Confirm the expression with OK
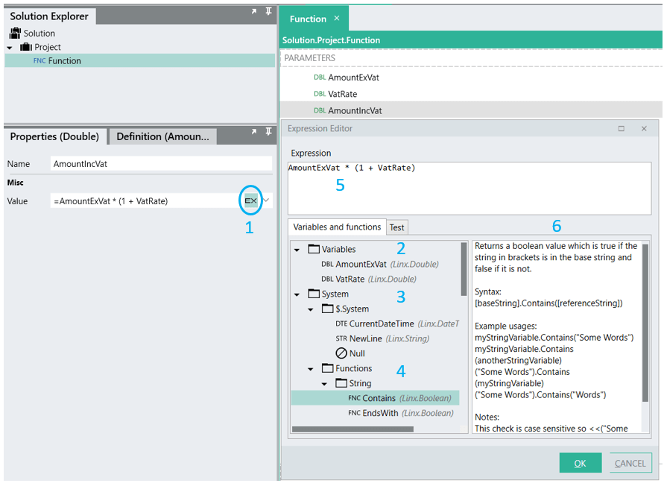Screen dimensions: 664x486 pyautogui.click(x=580, y=463)
